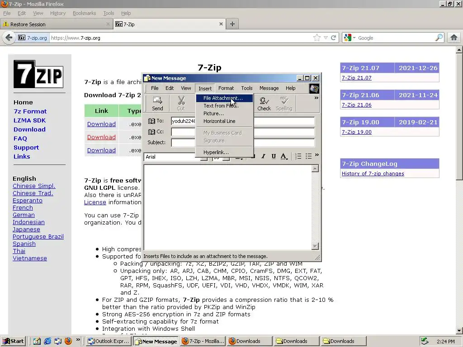
Task: Click the License link on 7-Zip page
Action: [95, 202]
